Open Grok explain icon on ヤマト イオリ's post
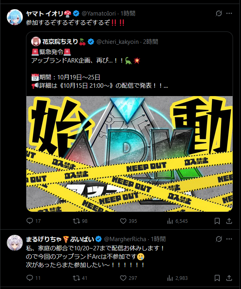 pos(219,14)
